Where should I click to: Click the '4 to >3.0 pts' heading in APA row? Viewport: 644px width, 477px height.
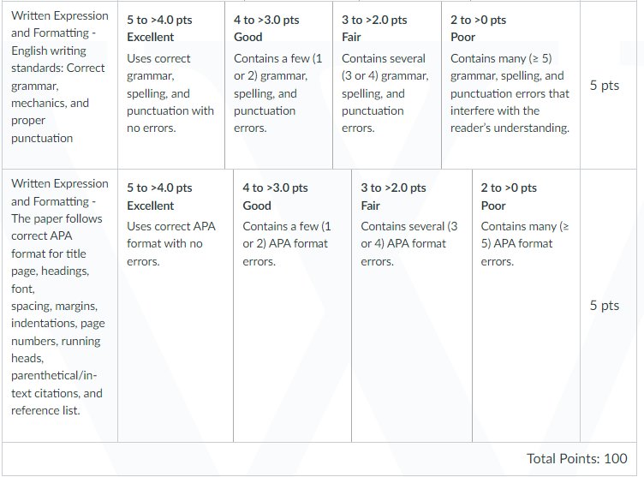275,188
